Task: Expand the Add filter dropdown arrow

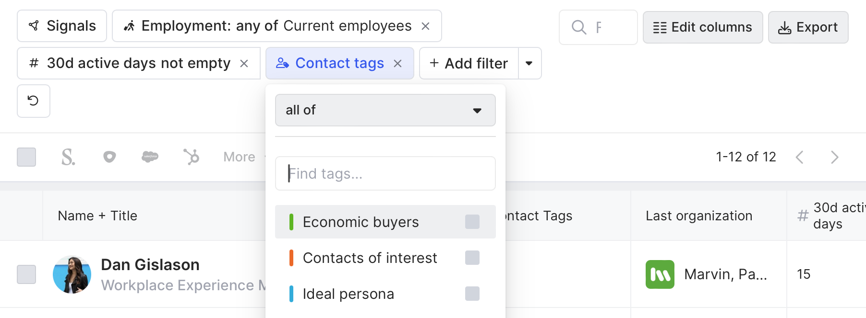Action: point(529,64)
